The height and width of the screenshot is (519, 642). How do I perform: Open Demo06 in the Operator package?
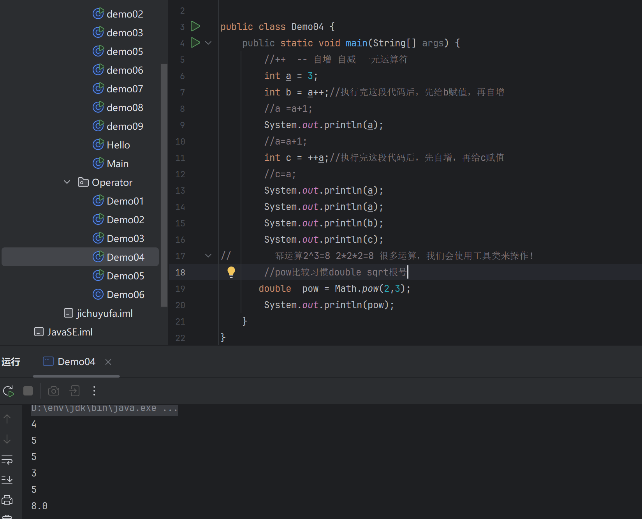[x=118, y=295]
